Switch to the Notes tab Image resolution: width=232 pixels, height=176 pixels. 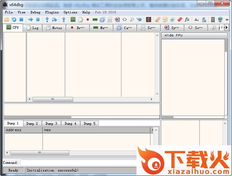coord(54,28)
